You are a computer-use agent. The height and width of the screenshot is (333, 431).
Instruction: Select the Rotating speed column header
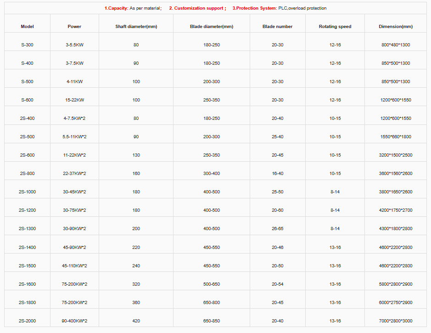click(x=335, y=27)
